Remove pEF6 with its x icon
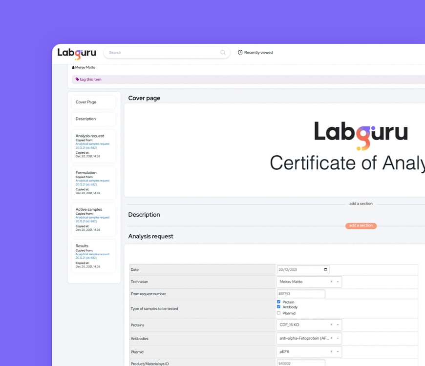Viewport: 425px width, 366px height. point(330,352)
